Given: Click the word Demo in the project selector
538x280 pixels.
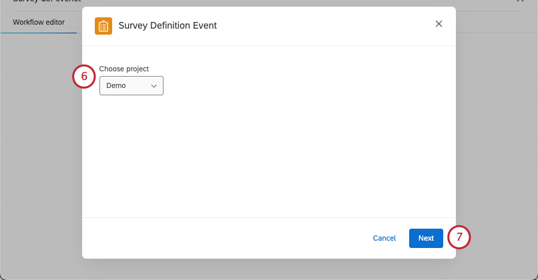Looking at the screenshot, I should pyautogui.click(x=116, y=86).
